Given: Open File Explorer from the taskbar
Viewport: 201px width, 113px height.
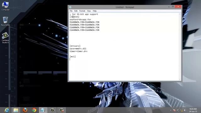Looking at the screenshot, I should click(x=16, y=110).
